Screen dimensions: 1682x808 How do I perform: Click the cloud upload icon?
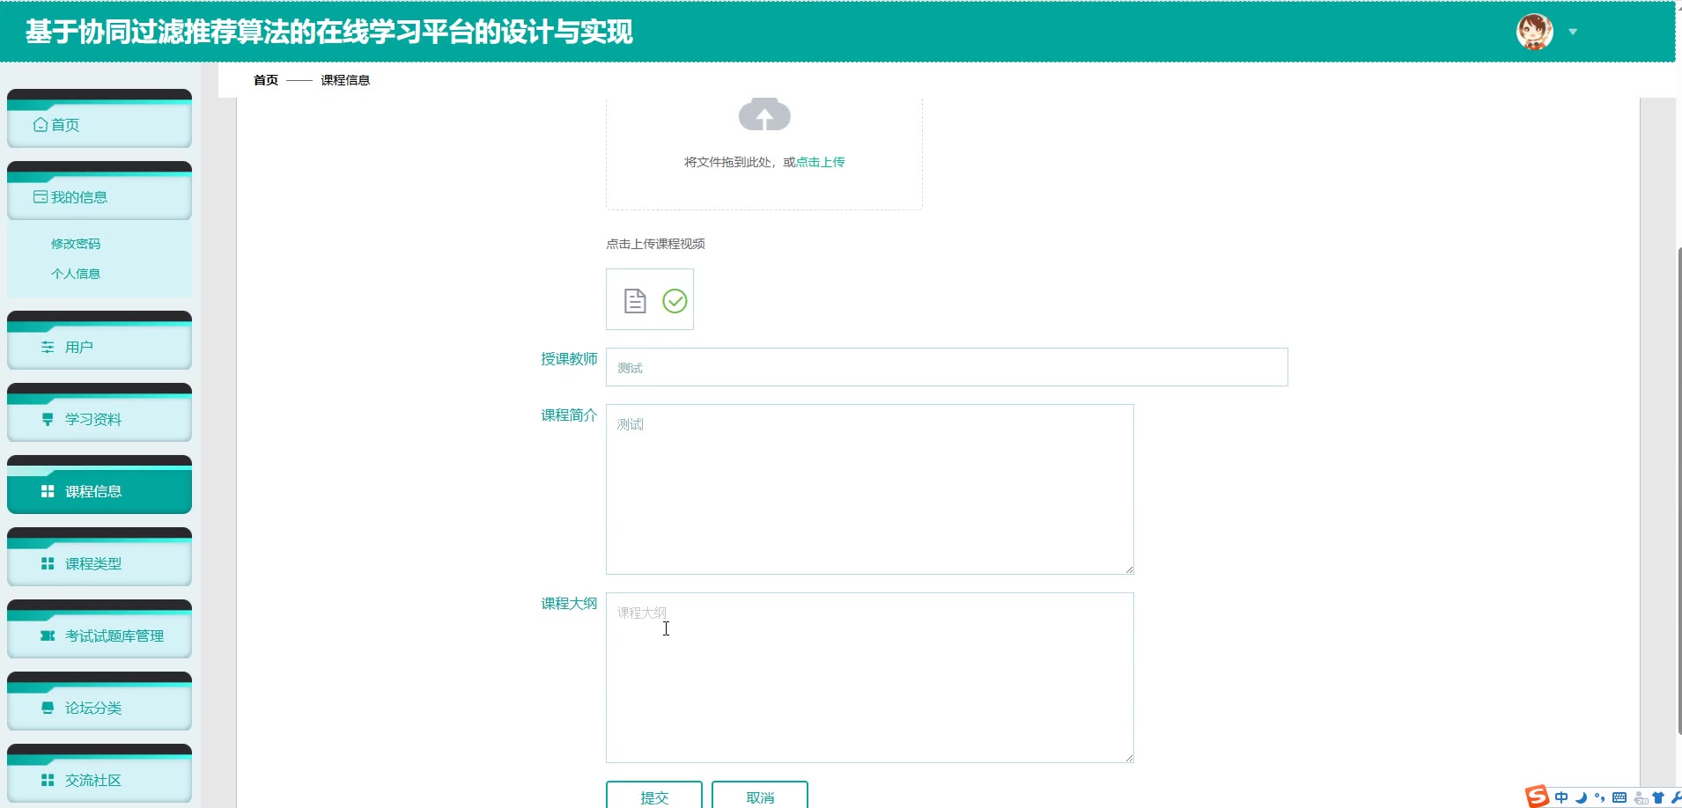(764, 115)
